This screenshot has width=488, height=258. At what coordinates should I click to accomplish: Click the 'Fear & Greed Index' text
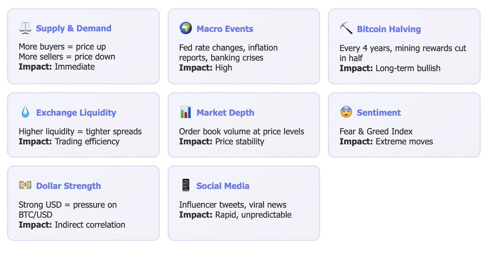point(376,131)
